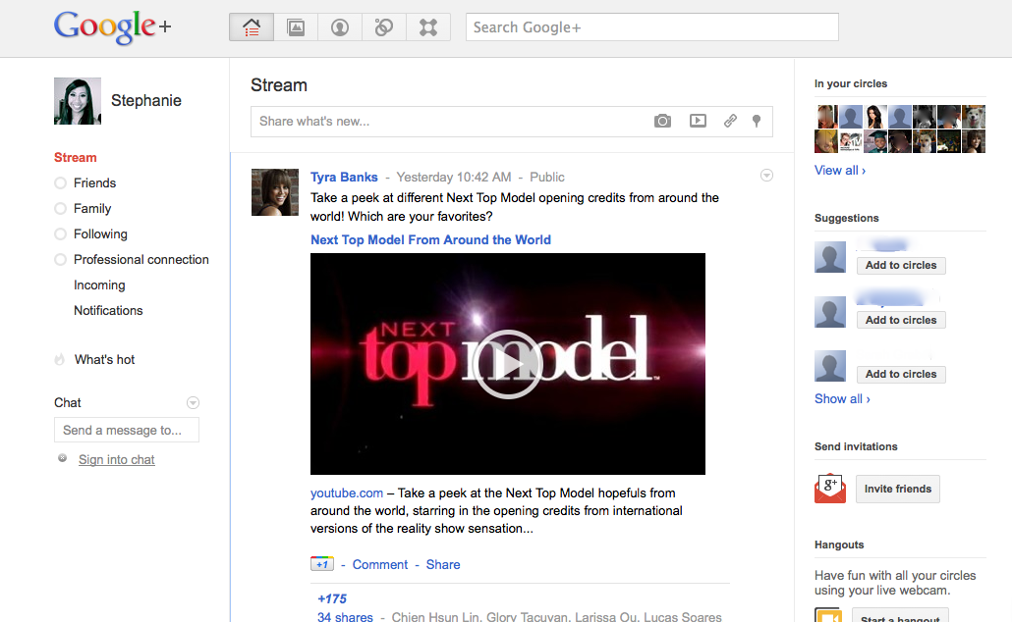Click the Google+ envelope invitation icon
The height and width of the screenshot is (622, 1012).
point(830,489)
